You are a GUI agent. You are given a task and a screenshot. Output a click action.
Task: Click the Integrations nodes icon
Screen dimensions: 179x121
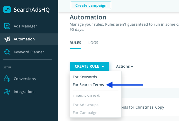[7, 92]
